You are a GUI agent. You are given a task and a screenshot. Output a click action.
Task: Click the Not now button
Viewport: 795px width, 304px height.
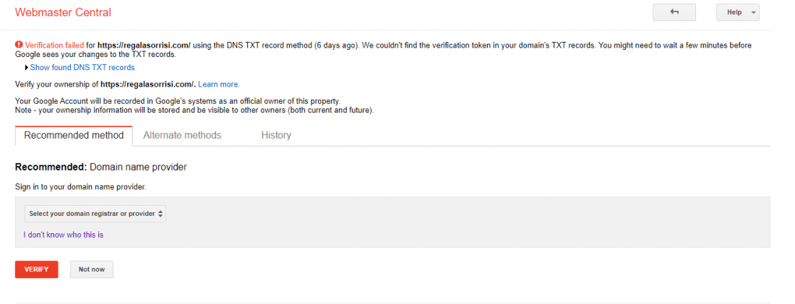click(x=92, y=269)
